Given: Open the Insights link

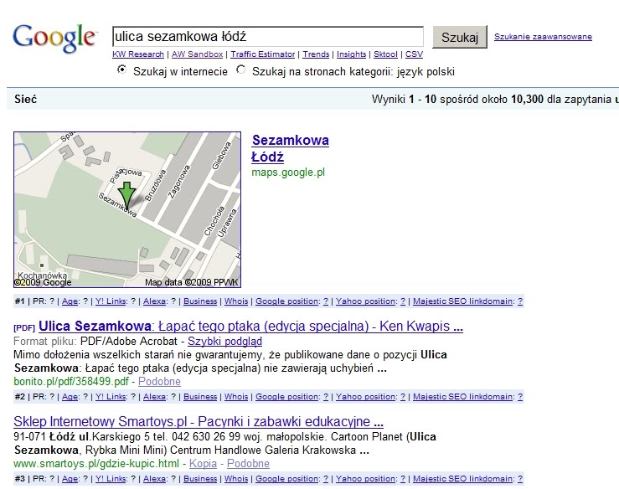Looking at the screenshot, I should [351, 54].
